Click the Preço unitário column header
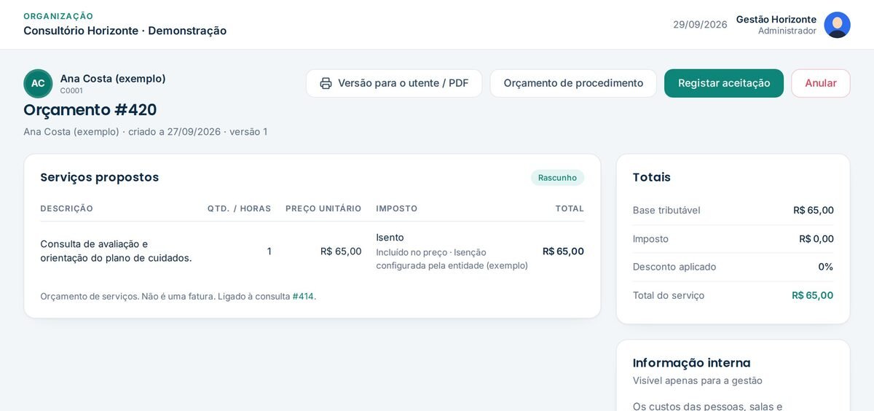Viewport: 874px width, 411px height. click(323, 208)
